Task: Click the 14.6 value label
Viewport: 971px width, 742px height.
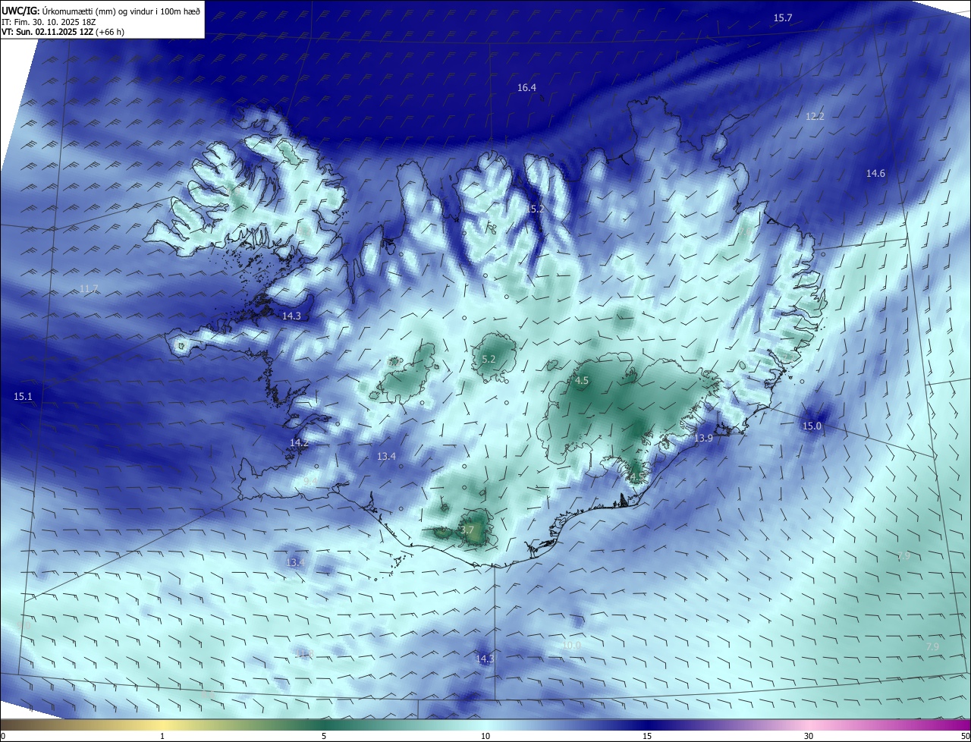Action: [x=875, y=174]
